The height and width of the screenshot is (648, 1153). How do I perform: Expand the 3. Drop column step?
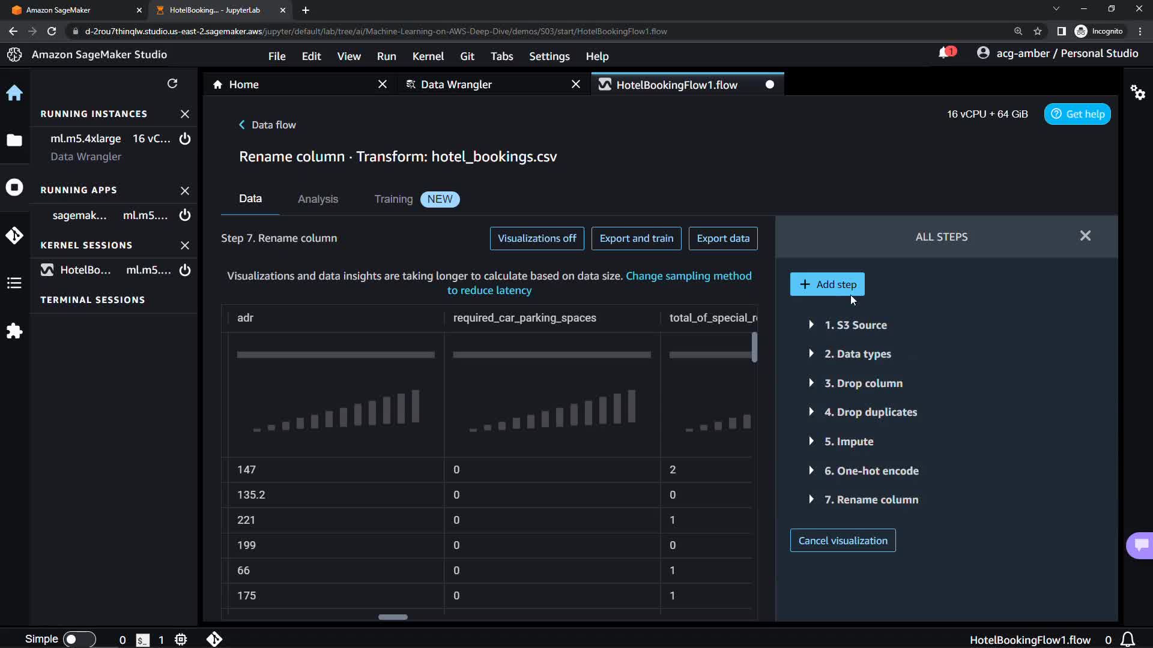811,383
